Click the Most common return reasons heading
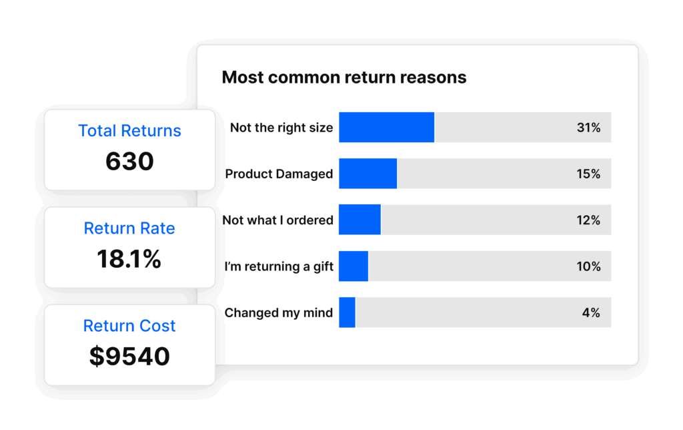This screenshot has width=683, height=430. tap(344, 77)
